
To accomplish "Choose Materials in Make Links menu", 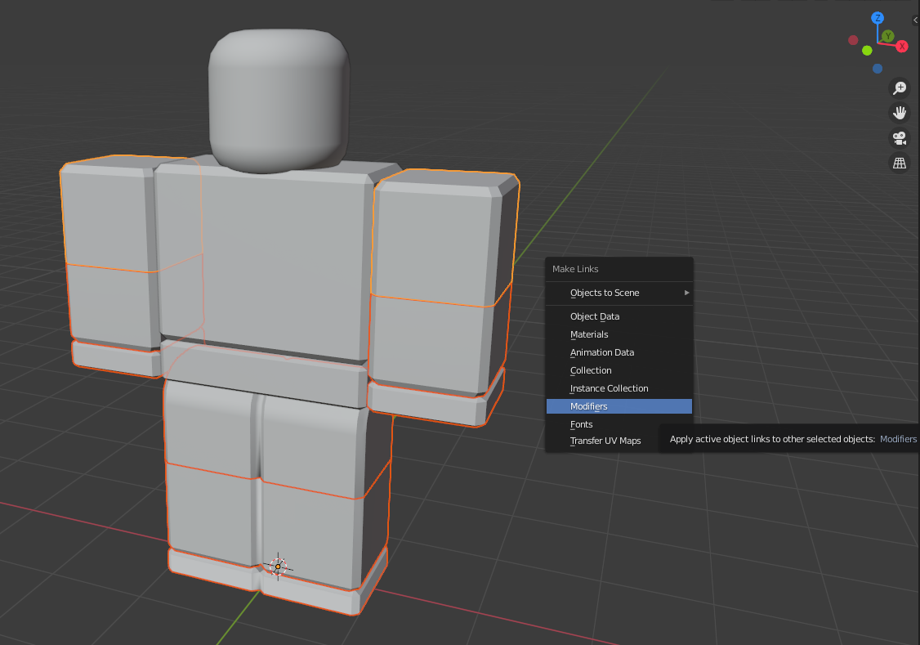I will [619, 334].
